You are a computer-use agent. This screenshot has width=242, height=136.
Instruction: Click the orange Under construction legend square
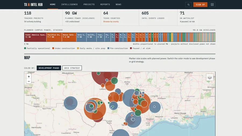coord(53,48)
